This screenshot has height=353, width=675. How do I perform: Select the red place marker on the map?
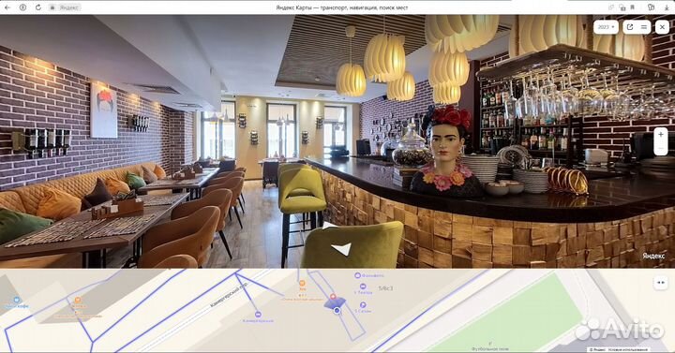click(333, 297)
